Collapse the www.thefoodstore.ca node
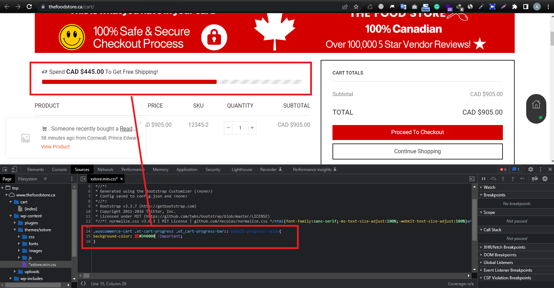Image resolution: width=554 pixels, height=288 pixels. click(x=7, y=195)
